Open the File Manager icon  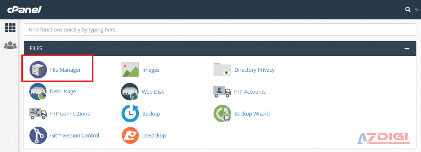tap(38, 70)
